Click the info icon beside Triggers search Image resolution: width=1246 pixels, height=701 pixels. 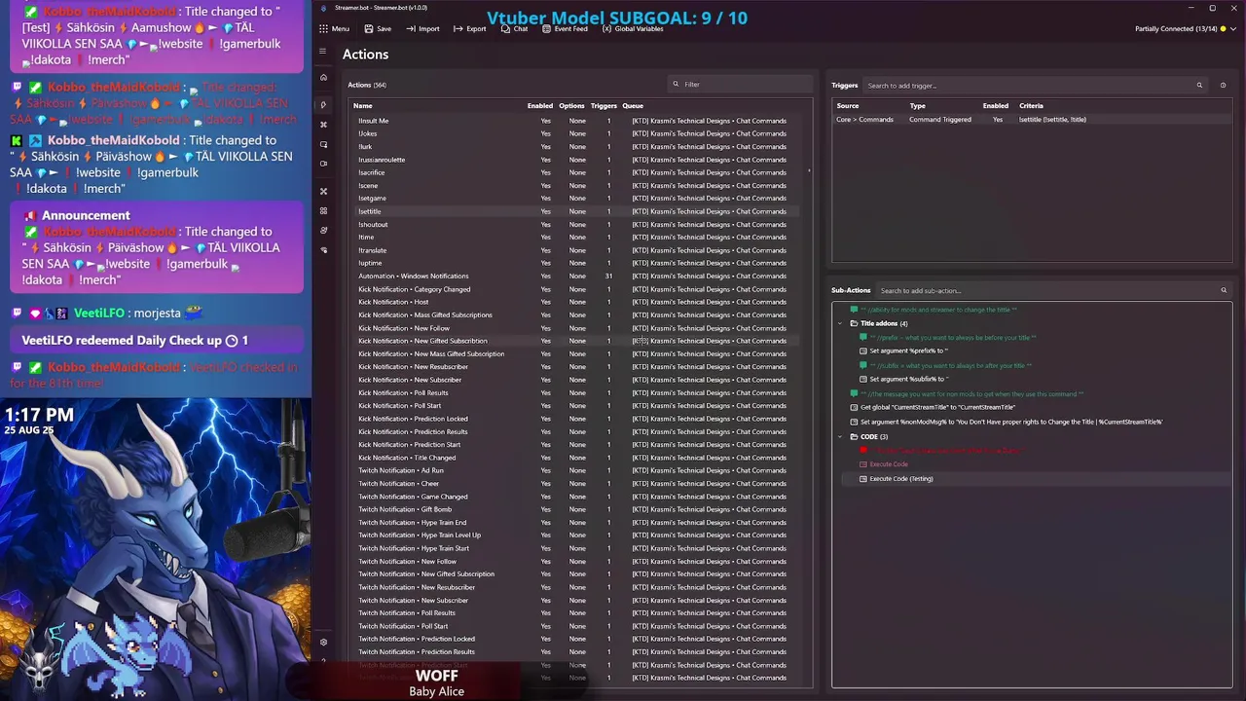pyautogui.click(x=1223, y=86)
